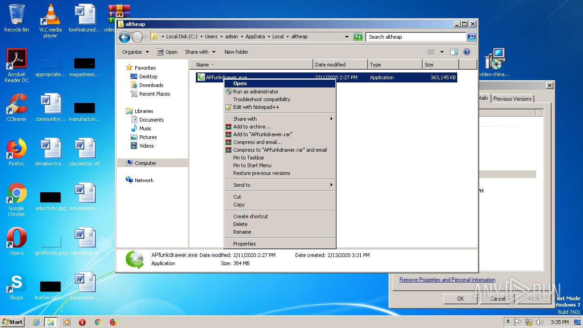Image resolution: width=583 pixels, height=328 pixels.
Task: Click the Explorer Back arrow button
Action: tap(124, 37)
